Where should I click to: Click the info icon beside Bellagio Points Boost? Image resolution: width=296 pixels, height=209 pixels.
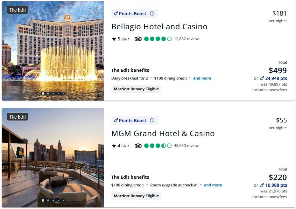pos(152,13)
